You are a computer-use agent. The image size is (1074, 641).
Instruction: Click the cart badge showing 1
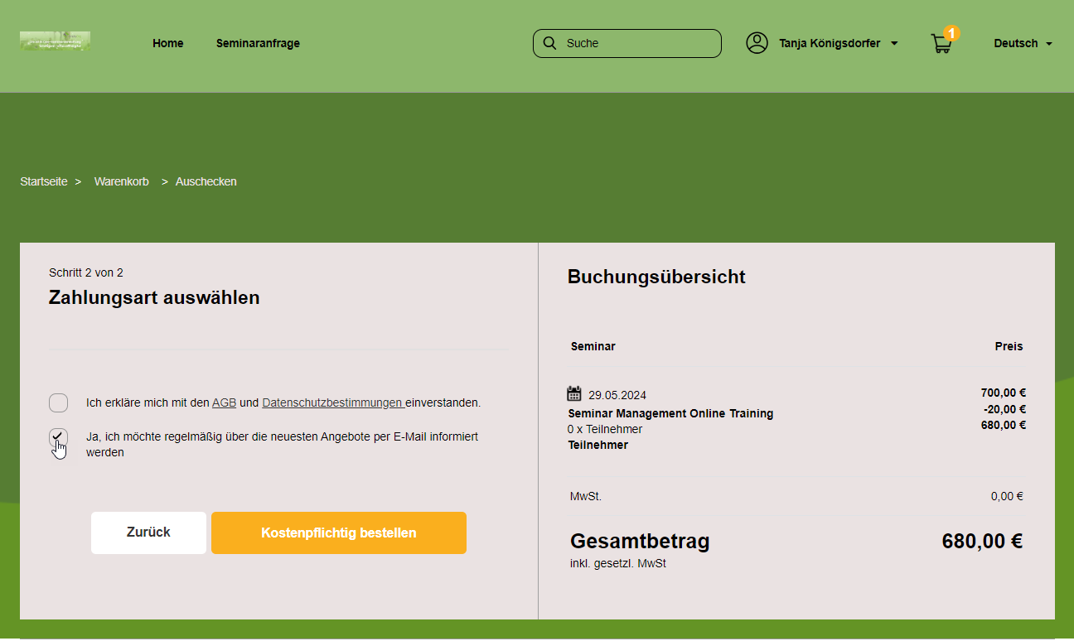pos(951,33)
